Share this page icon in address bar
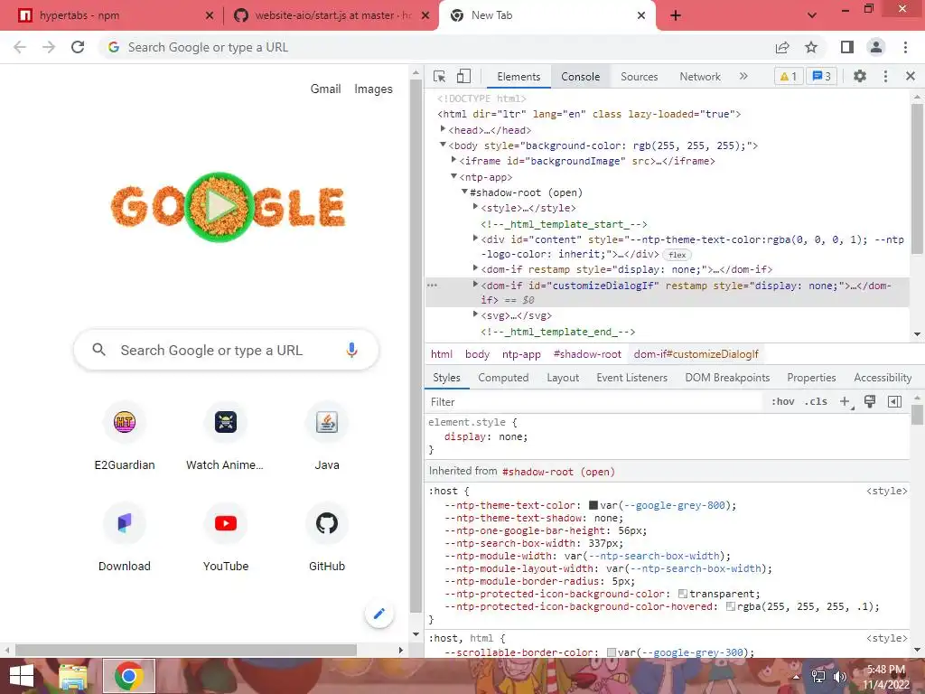The image size is (925, 694). (782, 47)
